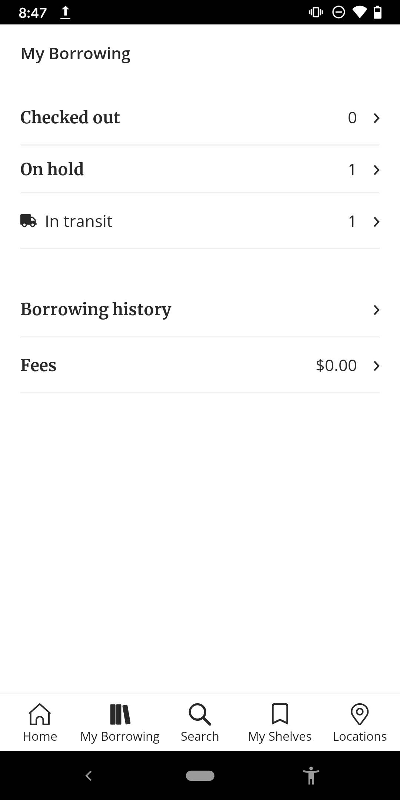Open Borrowing history via its chevron
The image size is (400, 800).
(x=377, y=310)
